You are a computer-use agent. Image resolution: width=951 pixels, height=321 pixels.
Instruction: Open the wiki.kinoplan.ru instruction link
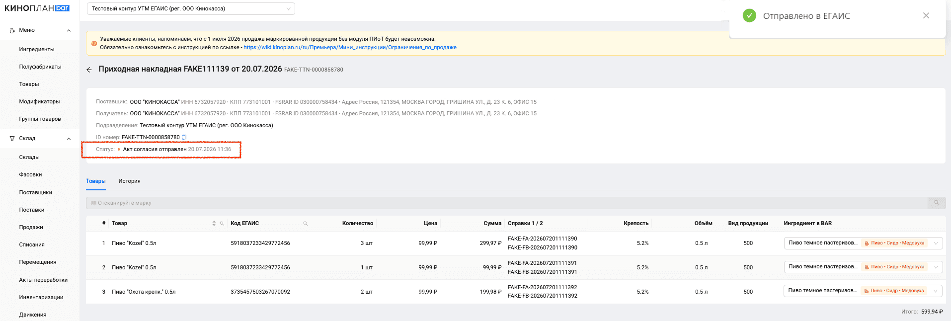(350, 47)
